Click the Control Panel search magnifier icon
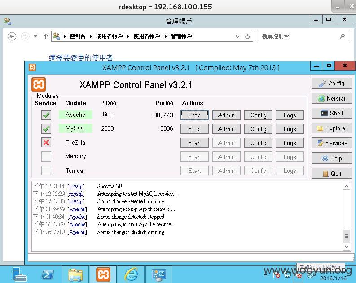Screen dimensions: 356x283 [x=343, y=36]
